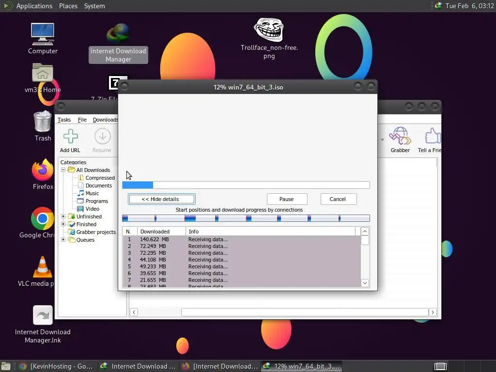
Task: Click the Resume toolbar icon in IDM
Action: pyautogui.click(x=102, y=140)
